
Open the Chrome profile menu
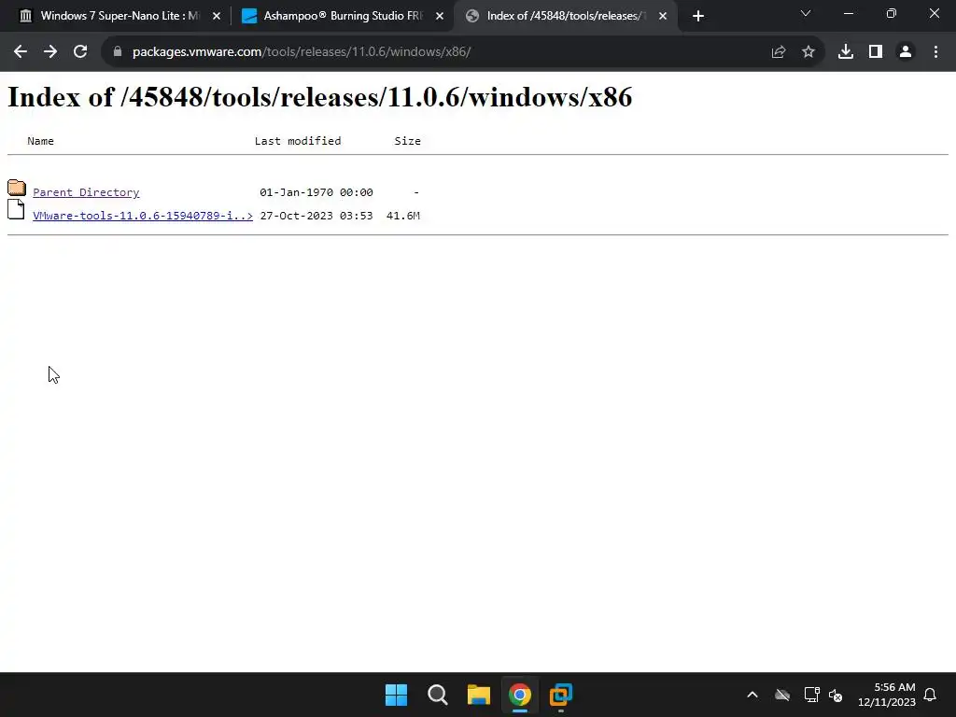[x=906, y=52]
